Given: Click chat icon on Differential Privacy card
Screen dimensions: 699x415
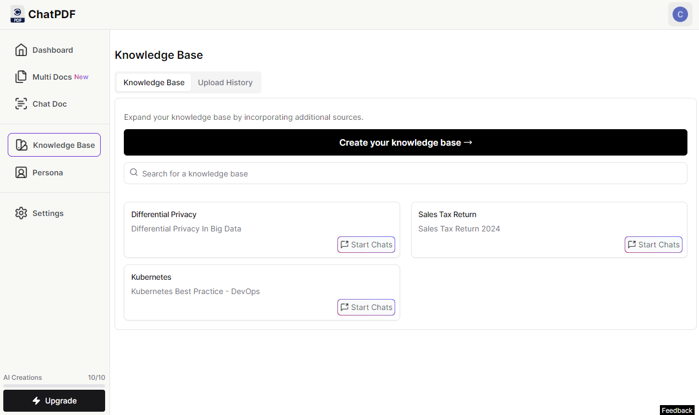Looking at the screenshot, I should (345, 245).
